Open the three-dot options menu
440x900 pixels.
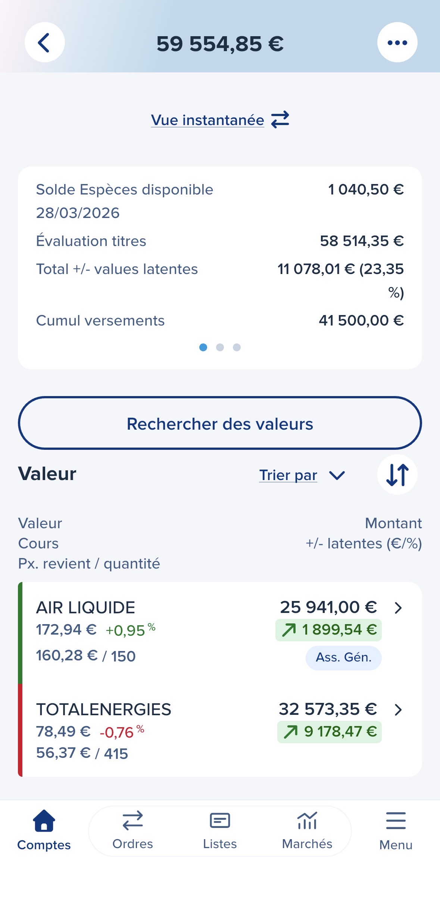click(397, 43)
